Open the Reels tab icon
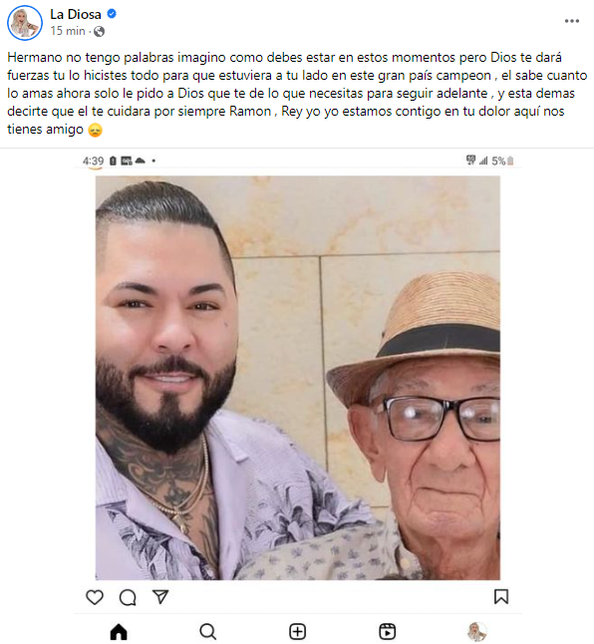Image resolution: width=594 pixels, height=644 pixels. point(387,632)
